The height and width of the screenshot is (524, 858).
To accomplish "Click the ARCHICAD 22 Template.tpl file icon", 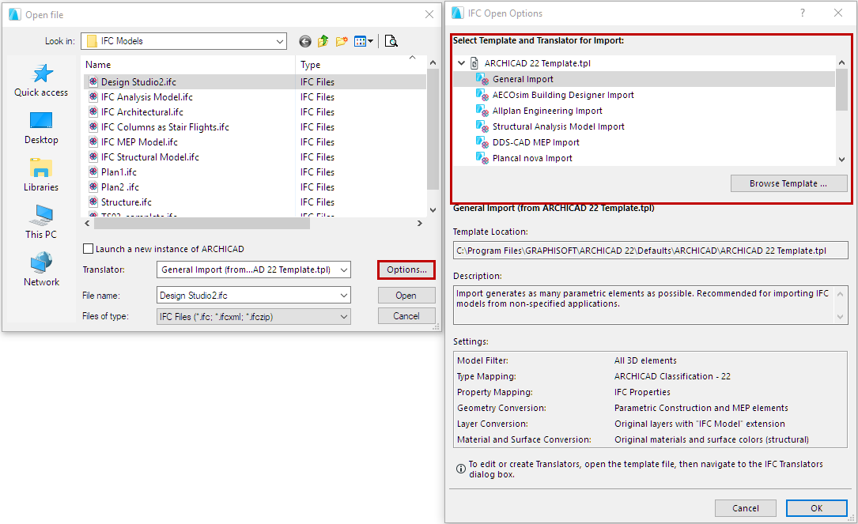I will point(474,63).
